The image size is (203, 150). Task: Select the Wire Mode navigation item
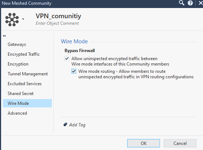tap(27, 103)
